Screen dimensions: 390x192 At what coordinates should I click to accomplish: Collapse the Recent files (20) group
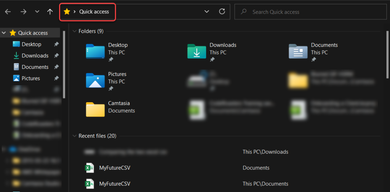click(x=74, y=136)
